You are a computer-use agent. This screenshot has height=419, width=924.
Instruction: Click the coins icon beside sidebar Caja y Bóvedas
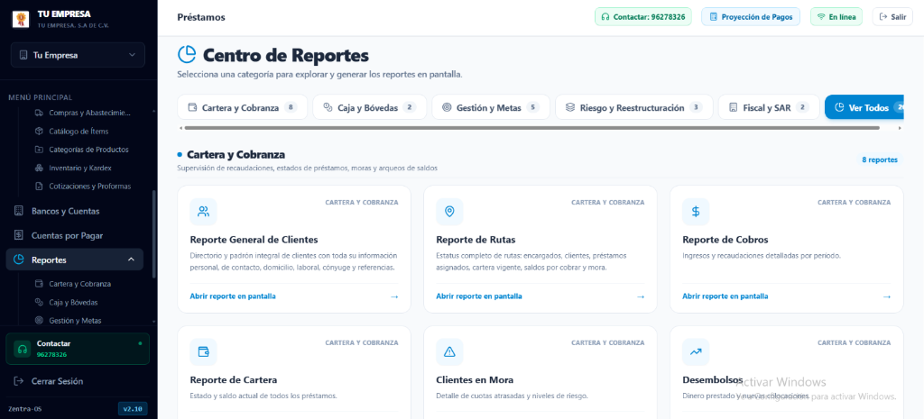point(39,303)
